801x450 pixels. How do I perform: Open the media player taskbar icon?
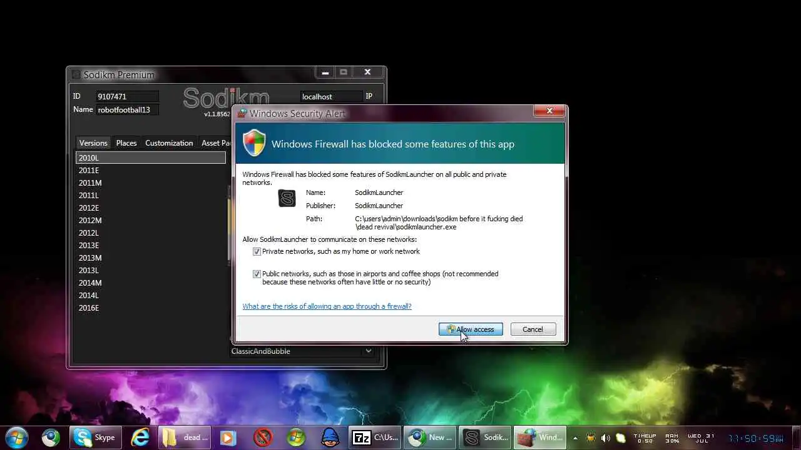coord(228,437)
